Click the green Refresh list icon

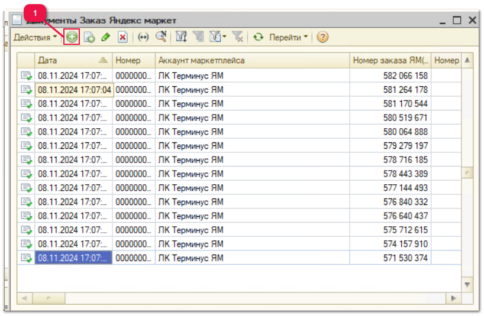click(x=258, y=37)
